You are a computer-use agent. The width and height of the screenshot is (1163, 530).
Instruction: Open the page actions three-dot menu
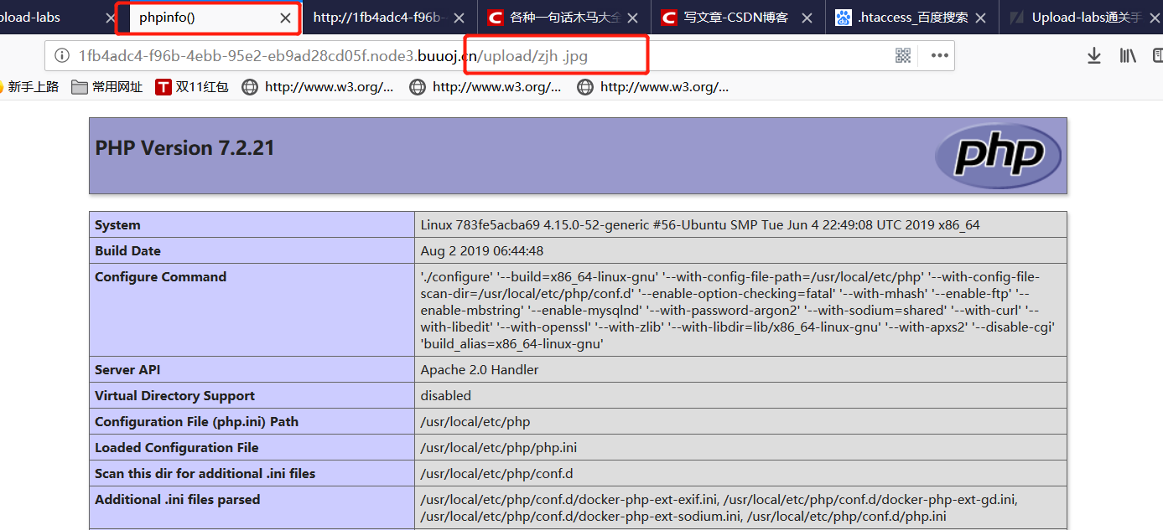(x=939, y=55)
